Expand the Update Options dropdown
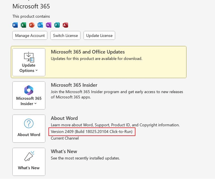 point(29,62)
